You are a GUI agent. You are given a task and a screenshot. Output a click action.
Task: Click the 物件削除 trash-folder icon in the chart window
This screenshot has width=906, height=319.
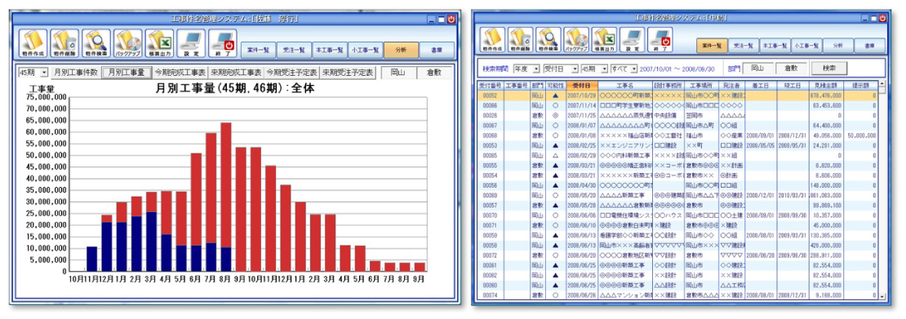pos(64,43)
